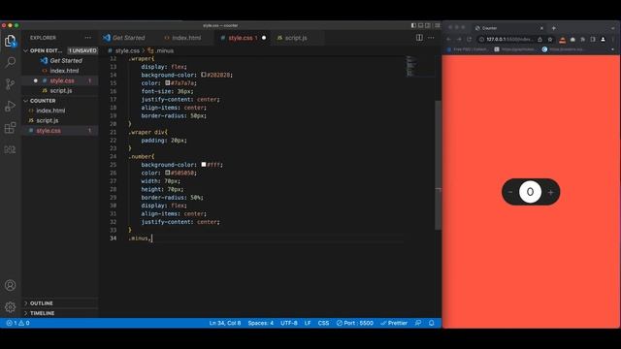Open Get Started under Open Editors
The height and width of the screenshot is (349, 621).
(60, 60)
